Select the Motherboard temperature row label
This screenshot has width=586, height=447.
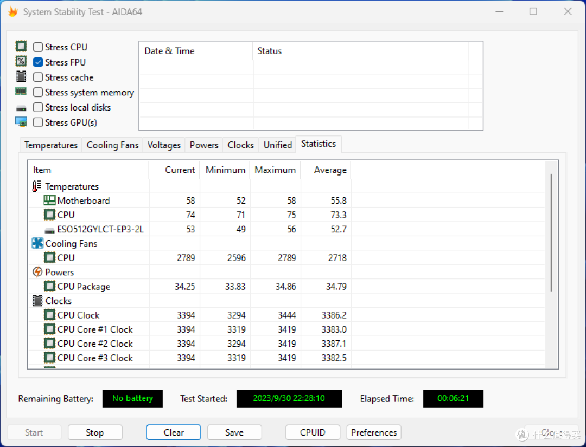pyautogui.click(x=84, y=200)
